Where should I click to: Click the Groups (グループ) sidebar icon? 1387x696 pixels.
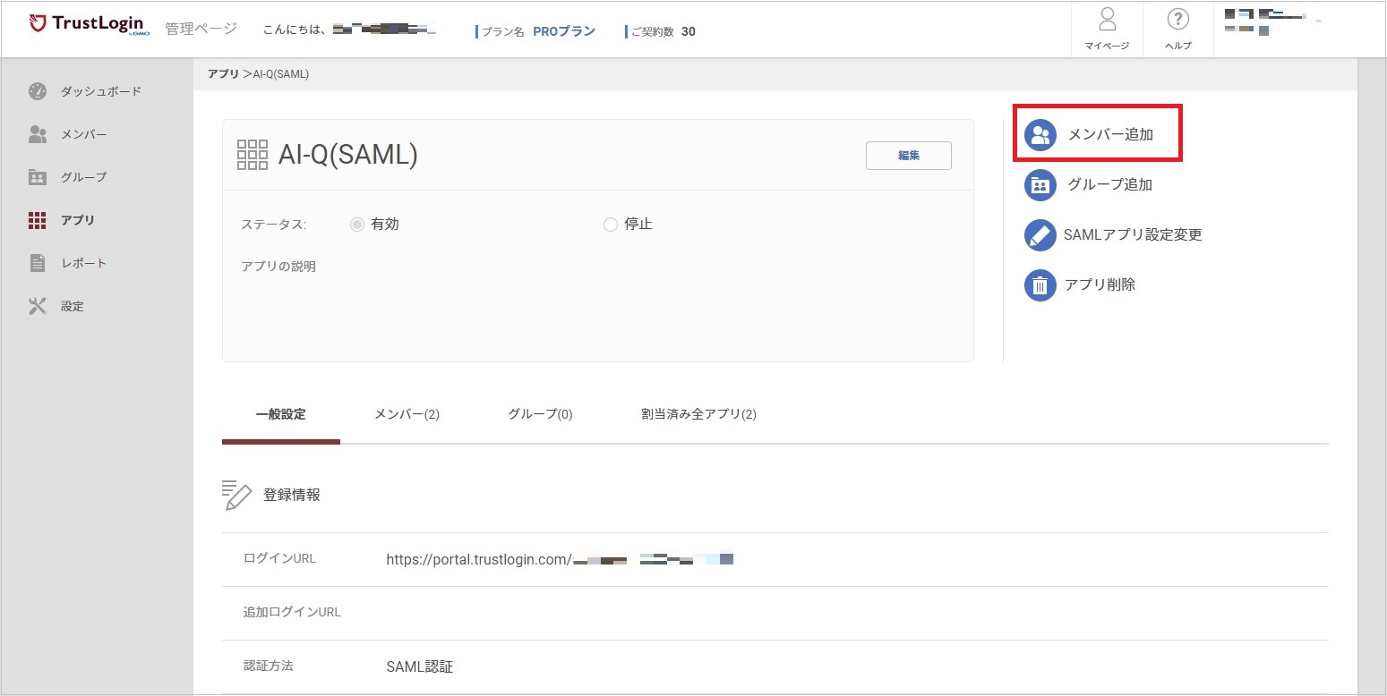pos(38,177)
